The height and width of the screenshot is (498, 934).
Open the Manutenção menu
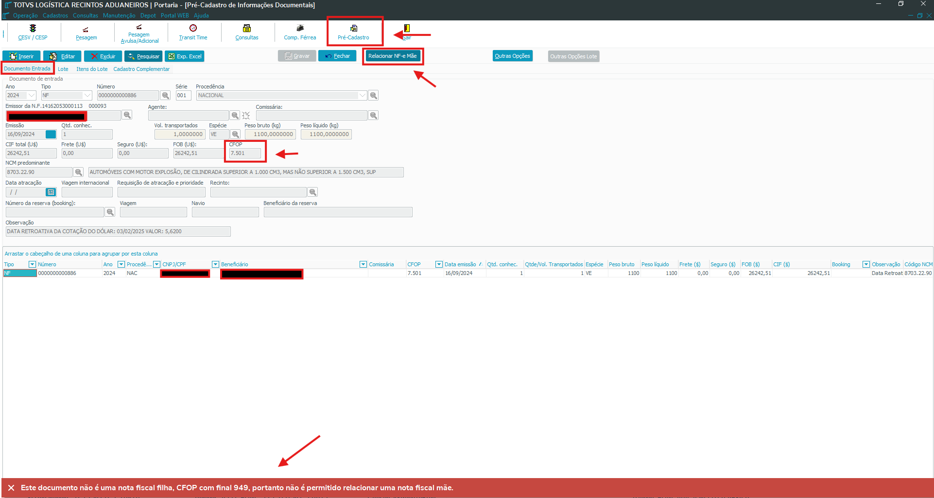click(119, 16)
